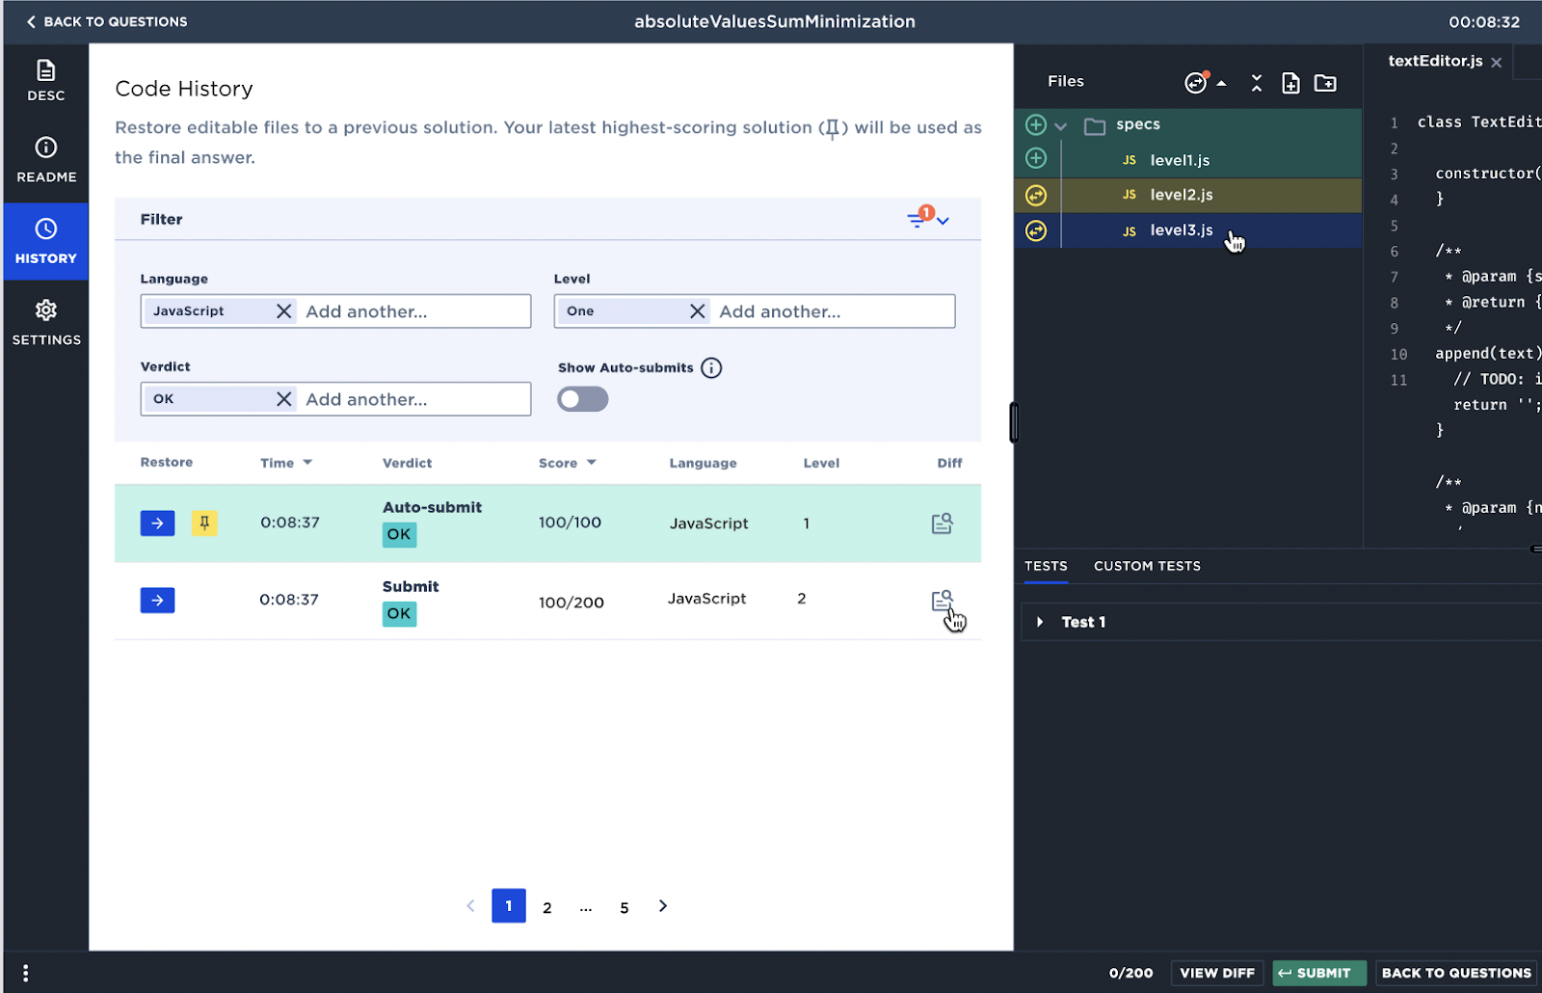Remove the JavaScript language filter tag
Screen dimensions: 1542x993
tap(283, 311)
